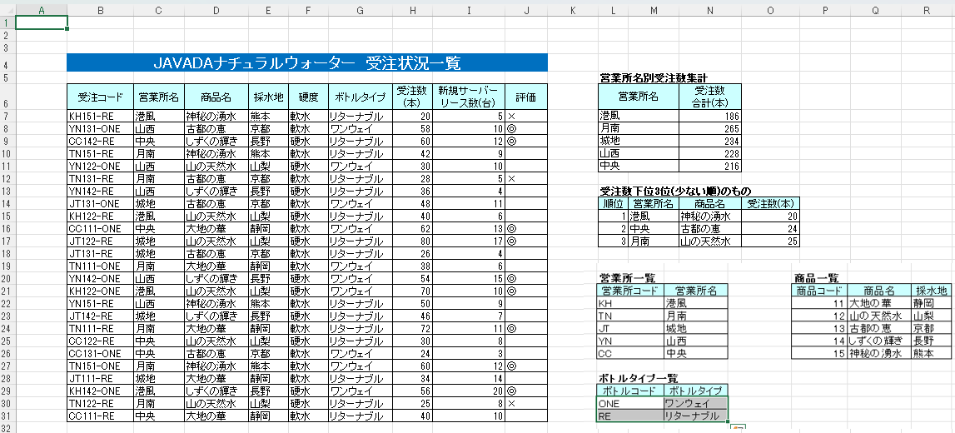Select column J header
Screen dimensions: 955x433
[x=526, y=10]
